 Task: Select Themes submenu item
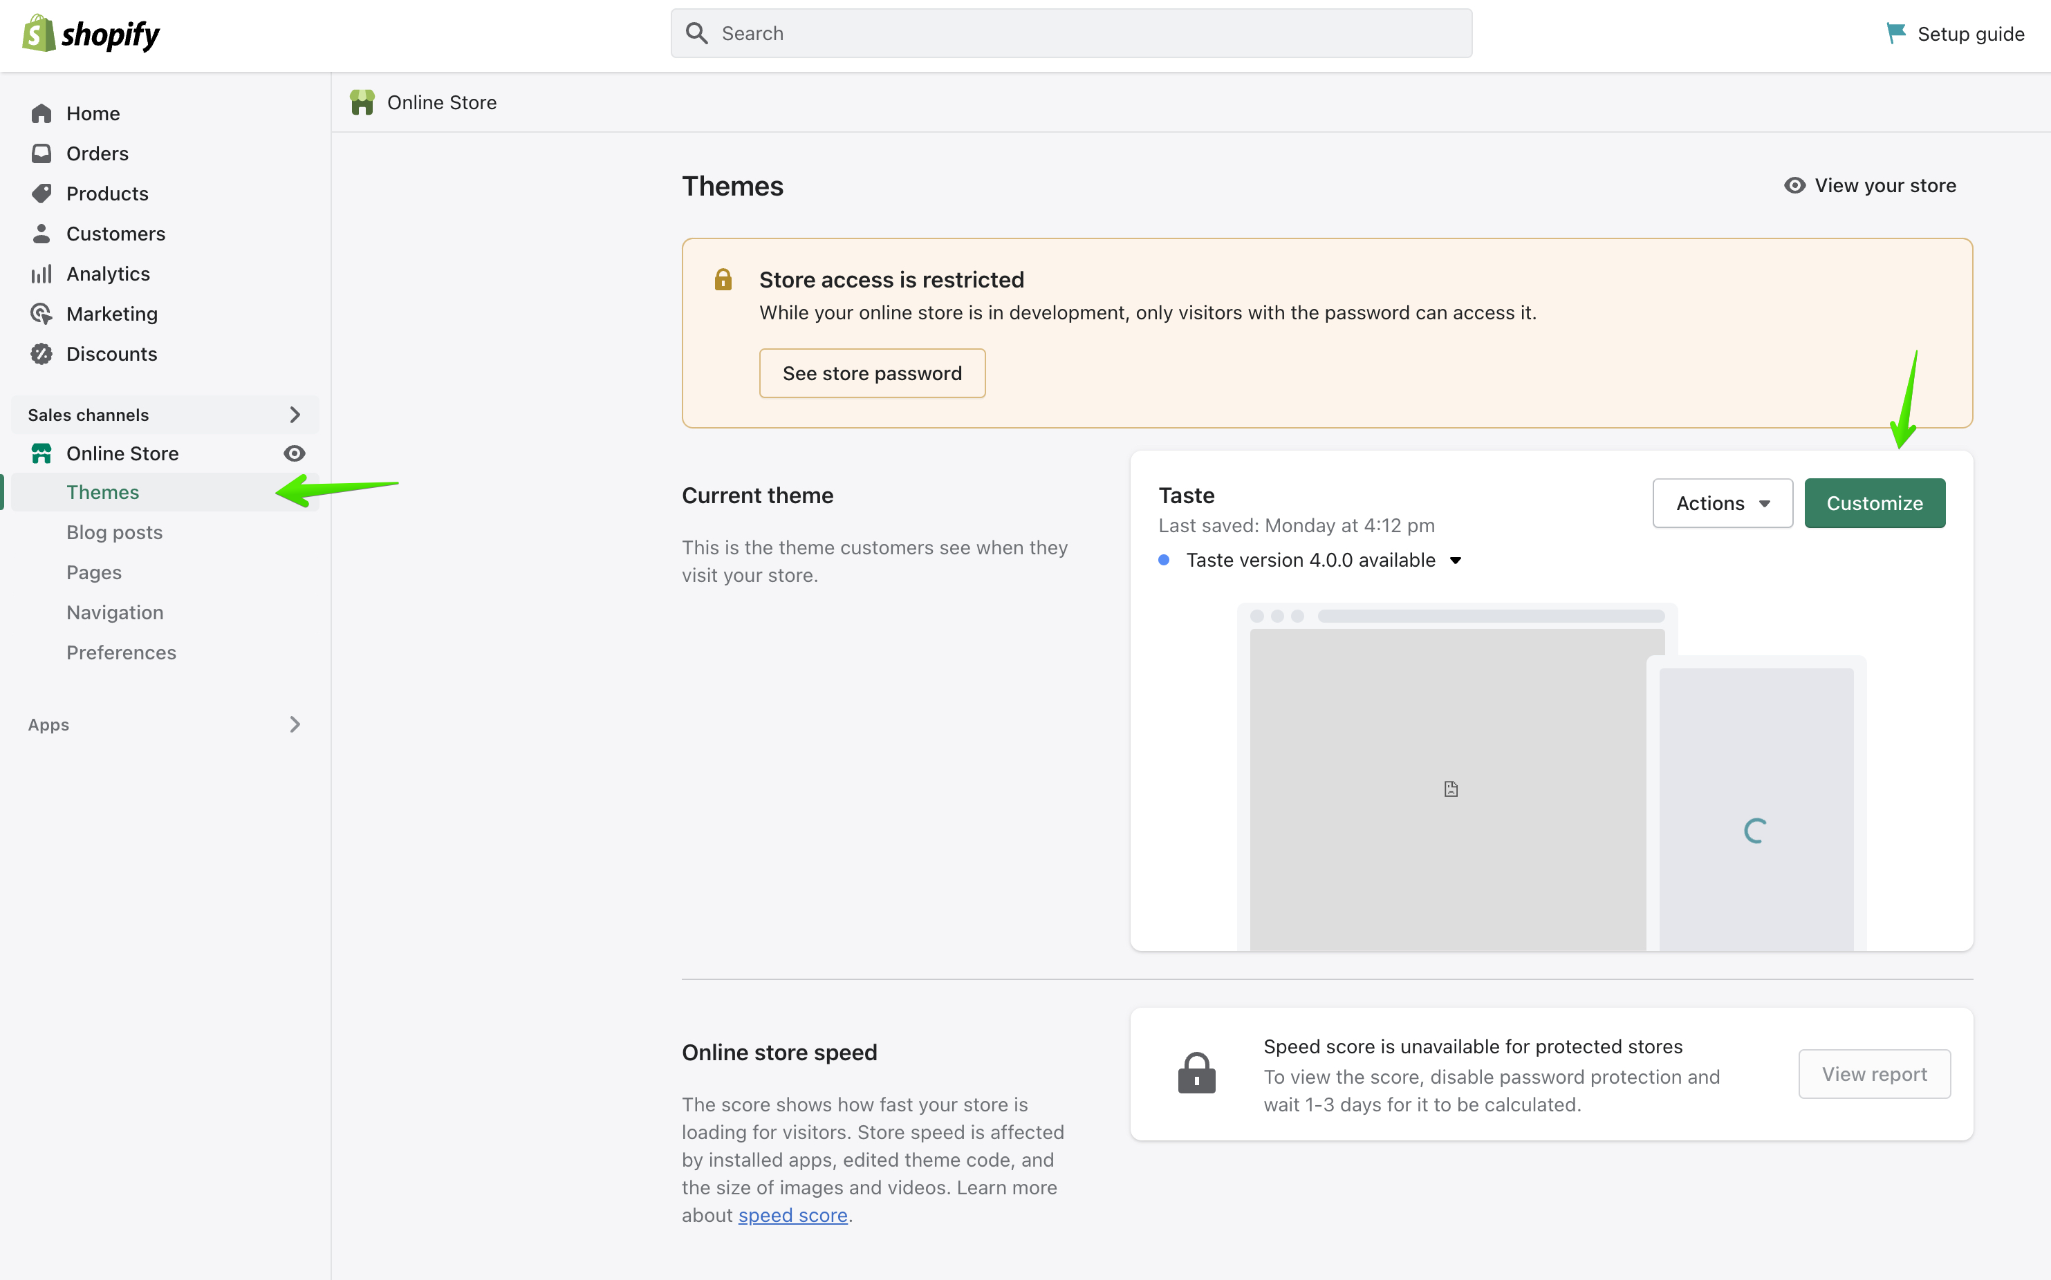point(103,493)
